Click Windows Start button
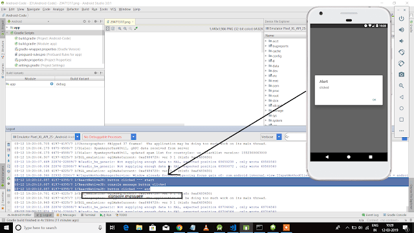Viewport: 414px width, 233px height. click(6, 227)
